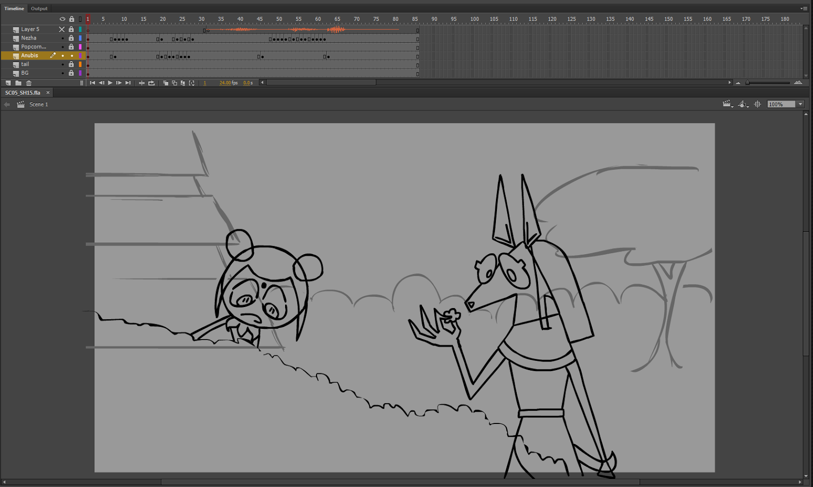This screenshot has width=813, height=487.
Task: Enable edit multiple frames
Action: click(x=183, y=83)
